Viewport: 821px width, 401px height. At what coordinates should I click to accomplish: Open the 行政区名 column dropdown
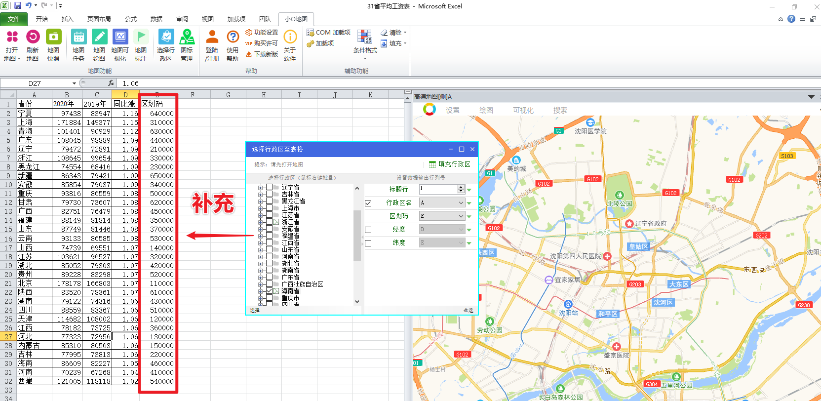pyautogui.click(x=461, y=203)
